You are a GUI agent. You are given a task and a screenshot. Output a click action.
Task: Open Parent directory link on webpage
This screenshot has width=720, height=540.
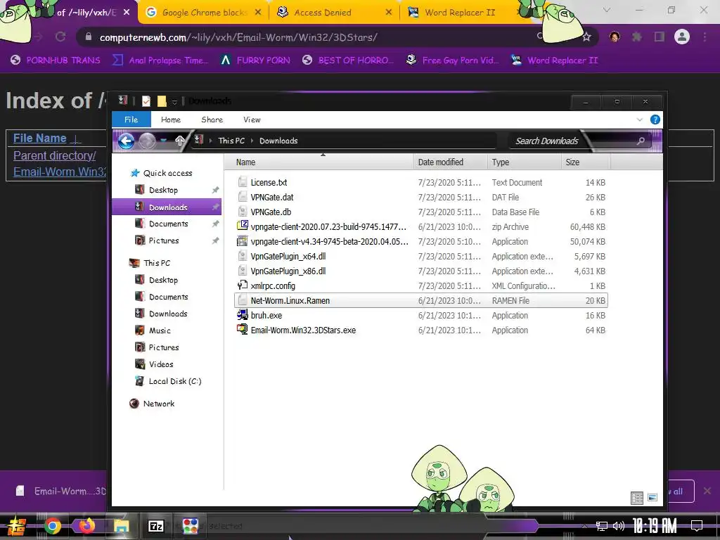coord(55,155)
